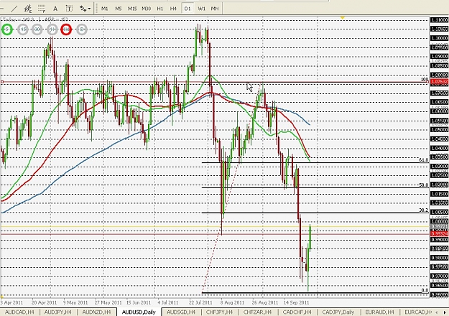Click the red 1.0763 price label
The width and height of the screenshot is (449, 316).
pyautogui.click(x=439, y=82)
